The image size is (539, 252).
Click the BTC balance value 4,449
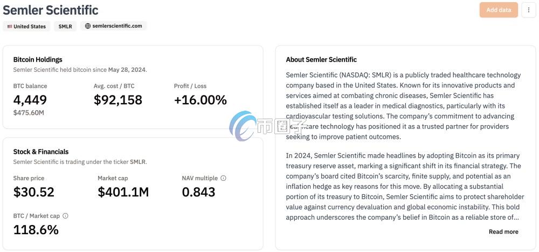coord(30,100)
